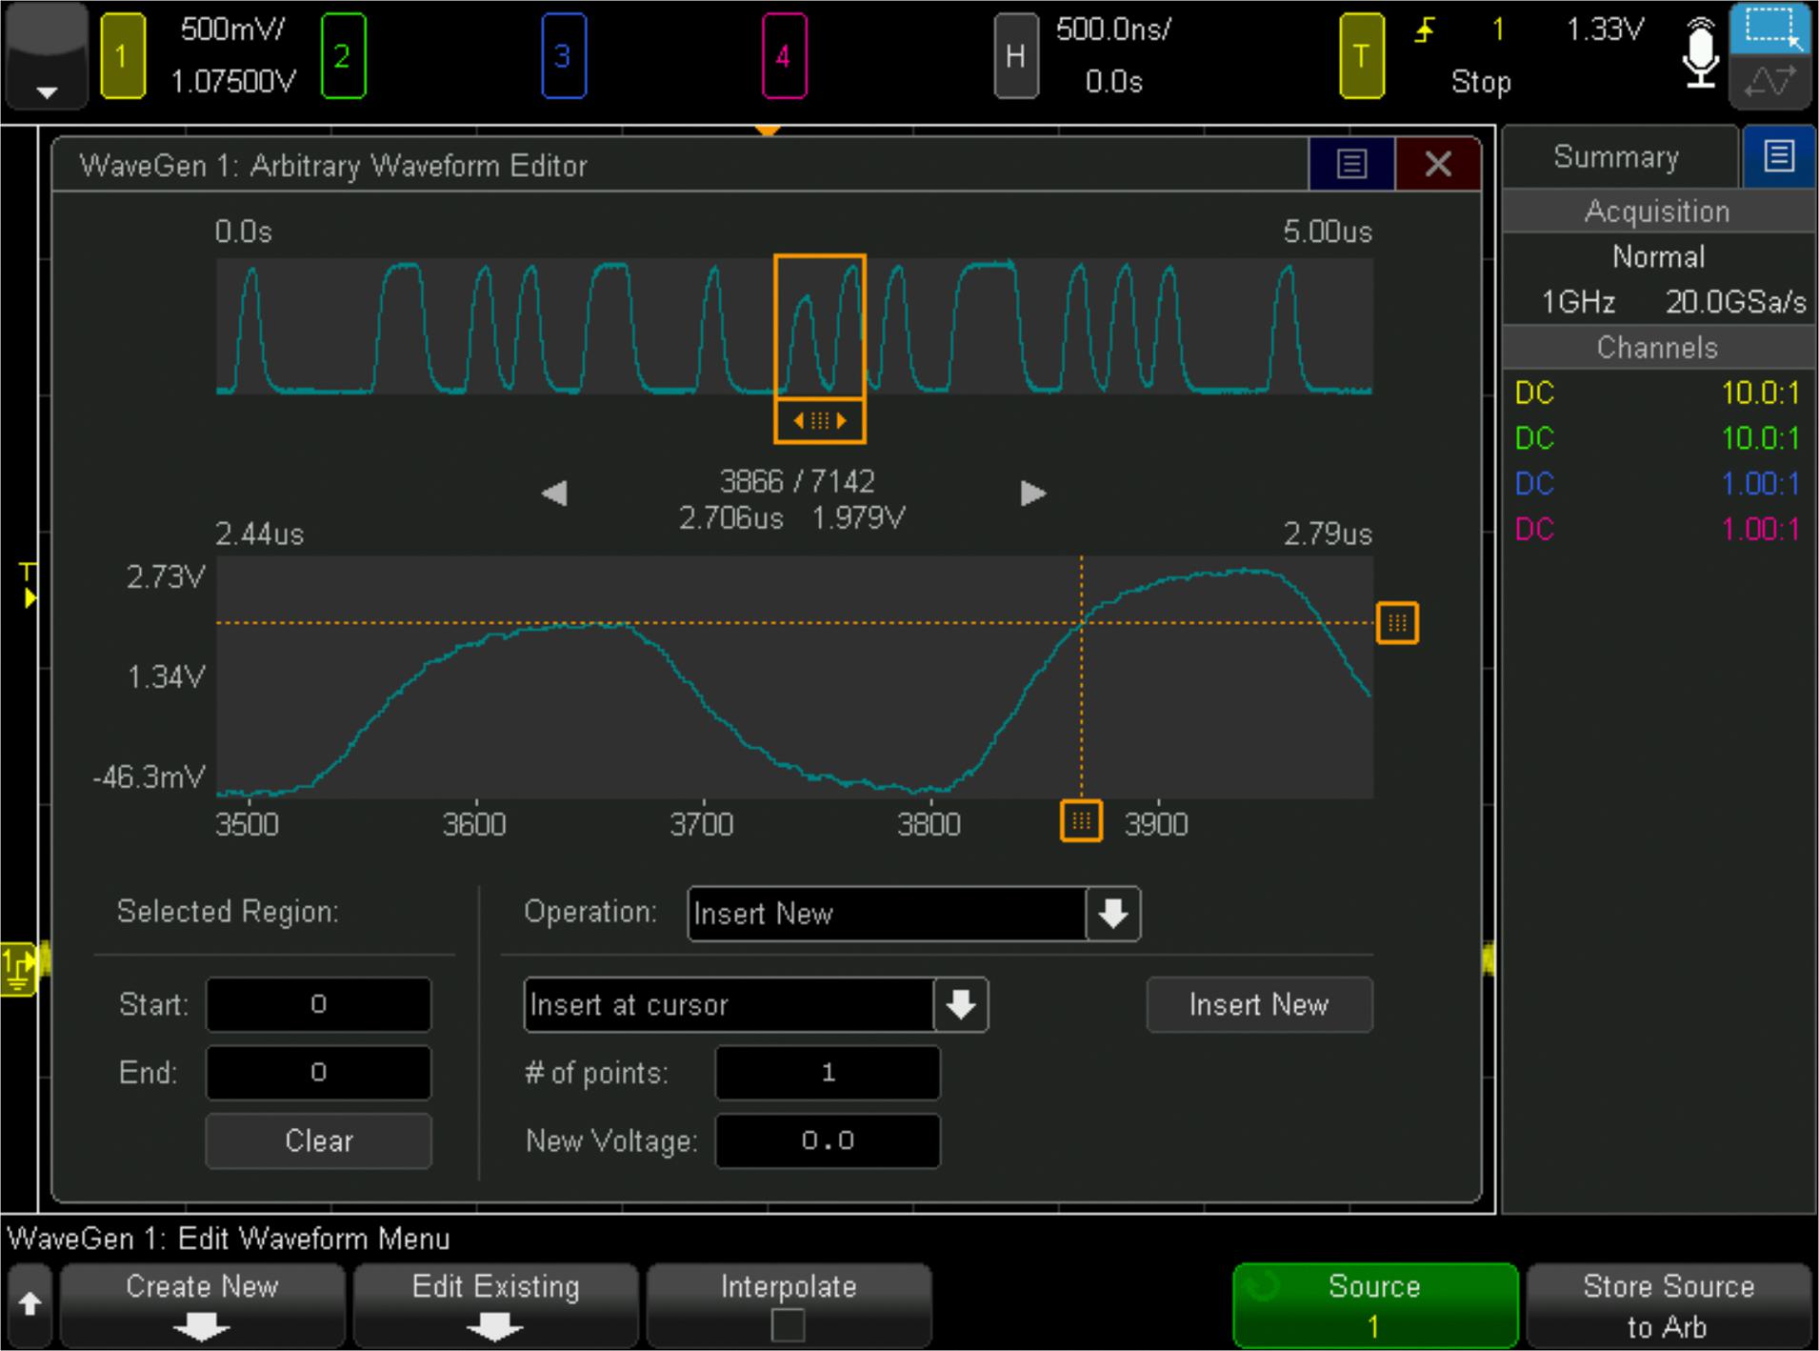
Task: Open the Create New softkey menu
Action: (201, 1303)
